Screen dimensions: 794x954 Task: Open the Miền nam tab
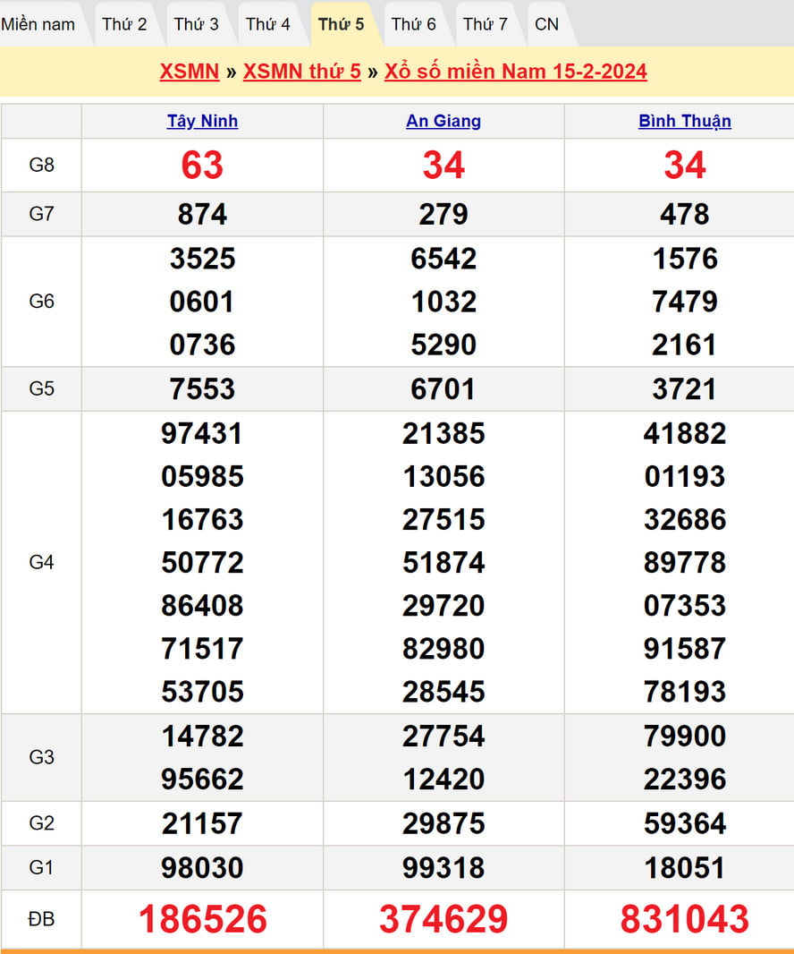pyautogui.click(x=38, y=24)
